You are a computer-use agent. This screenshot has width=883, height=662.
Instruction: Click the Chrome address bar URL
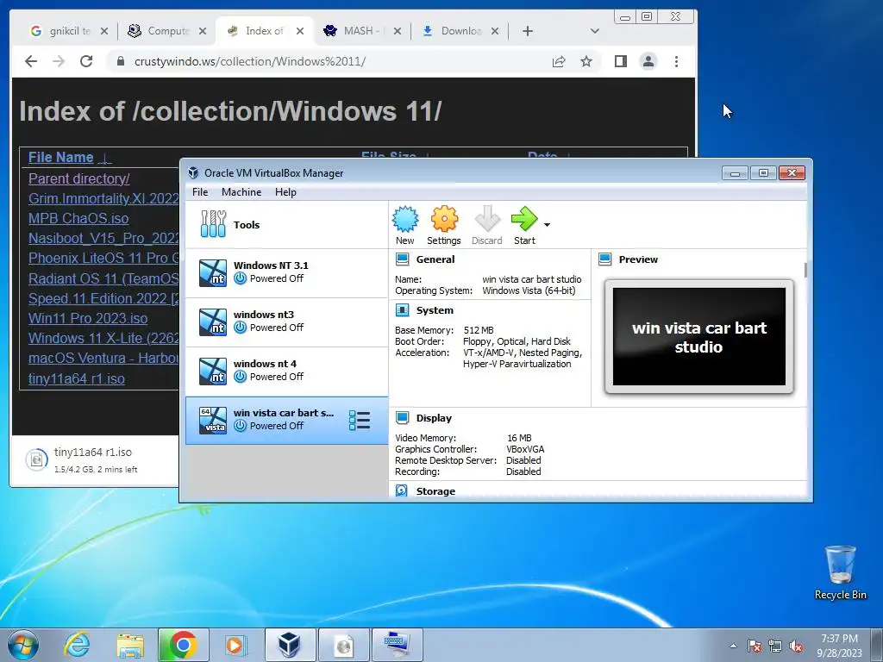click(x=250, y=61)
